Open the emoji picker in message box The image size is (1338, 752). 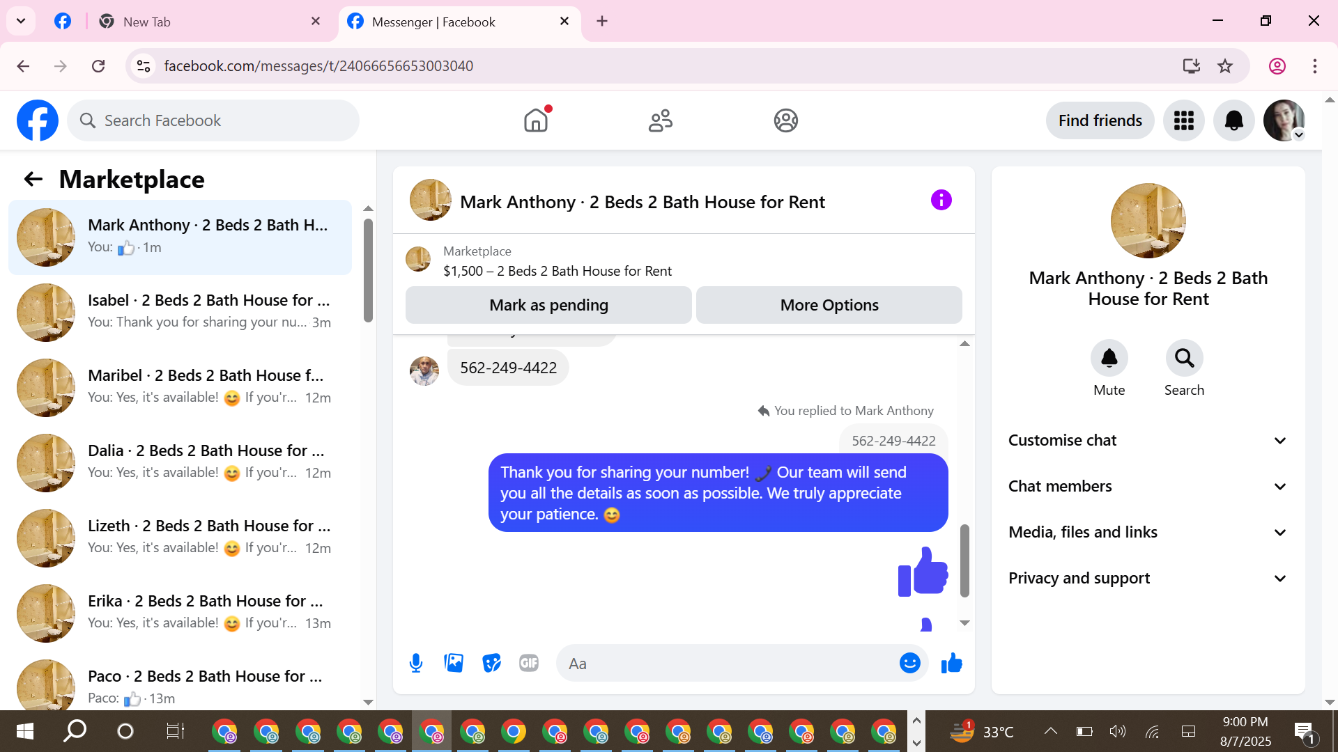pyautogui.click(x=909, y=663)
